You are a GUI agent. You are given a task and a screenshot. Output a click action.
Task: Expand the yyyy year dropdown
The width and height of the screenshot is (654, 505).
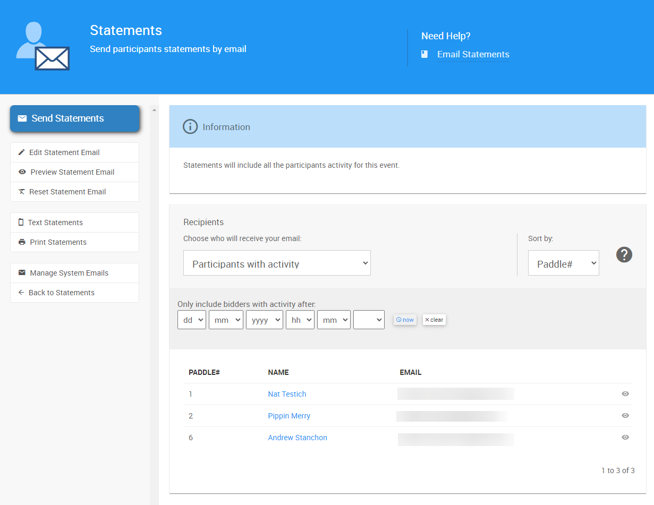coord(264,320)
